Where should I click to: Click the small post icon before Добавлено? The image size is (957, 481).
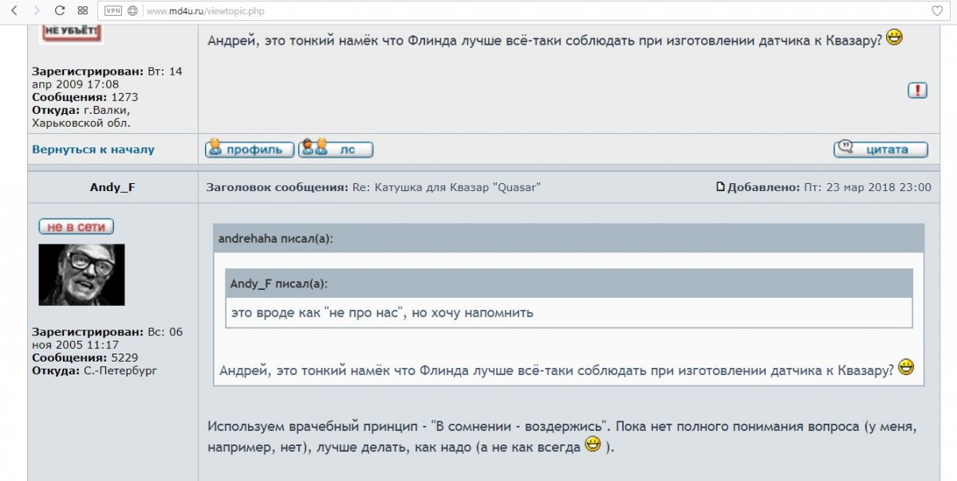[x=720, y=187]
